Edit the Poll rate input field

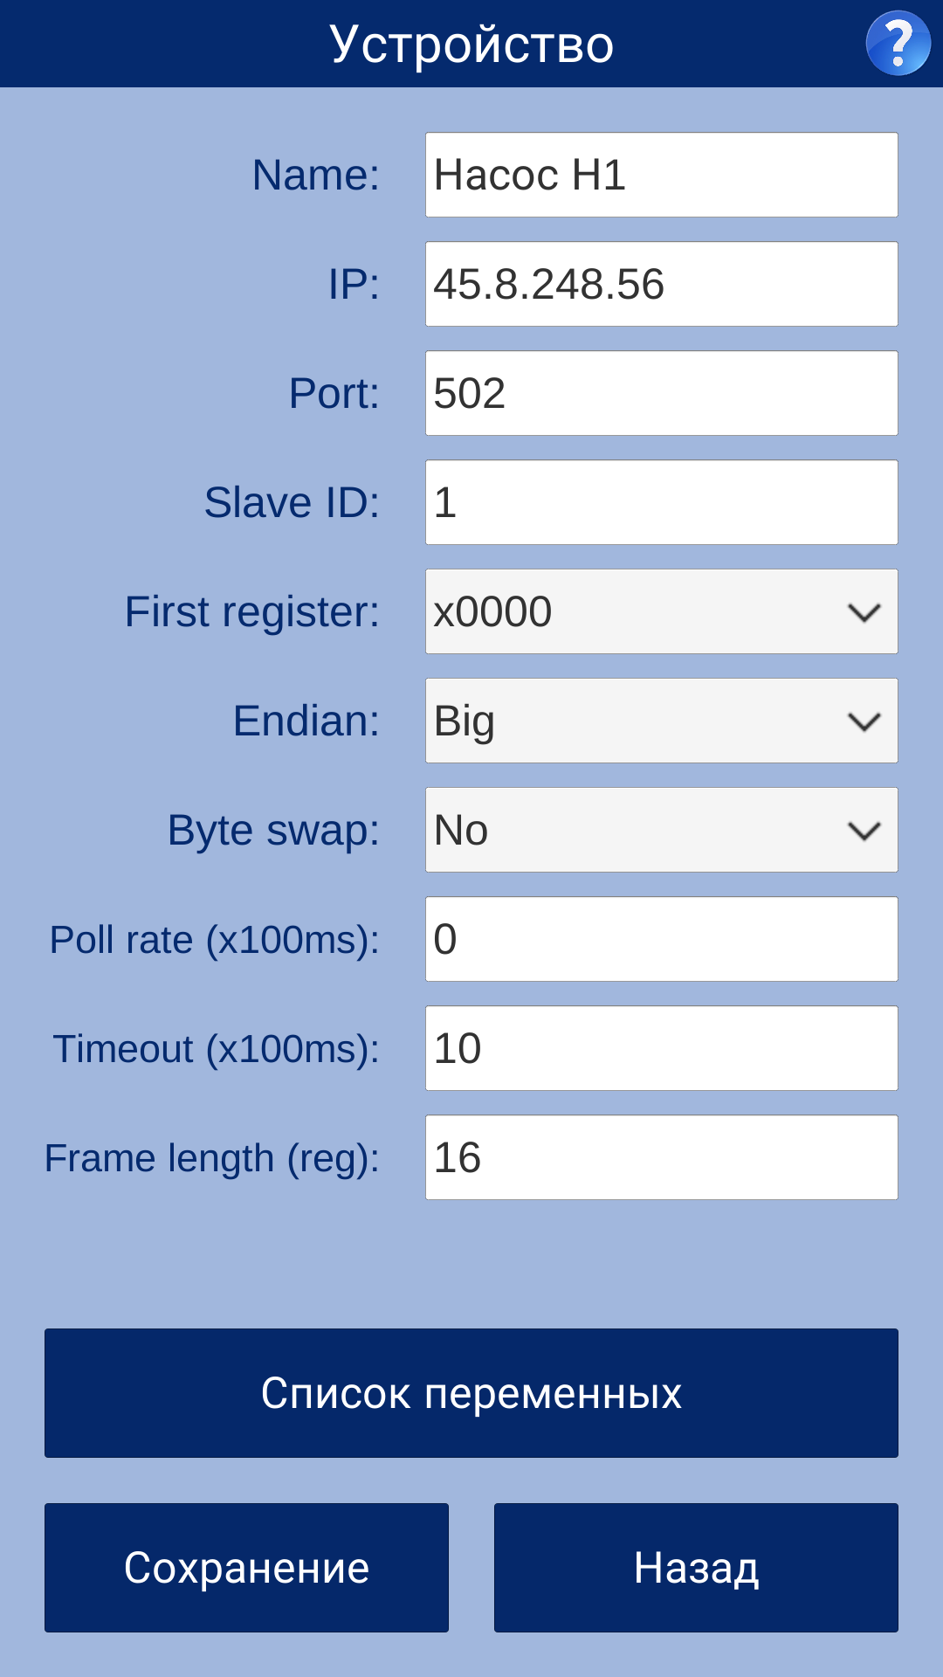tap(661, 939)
